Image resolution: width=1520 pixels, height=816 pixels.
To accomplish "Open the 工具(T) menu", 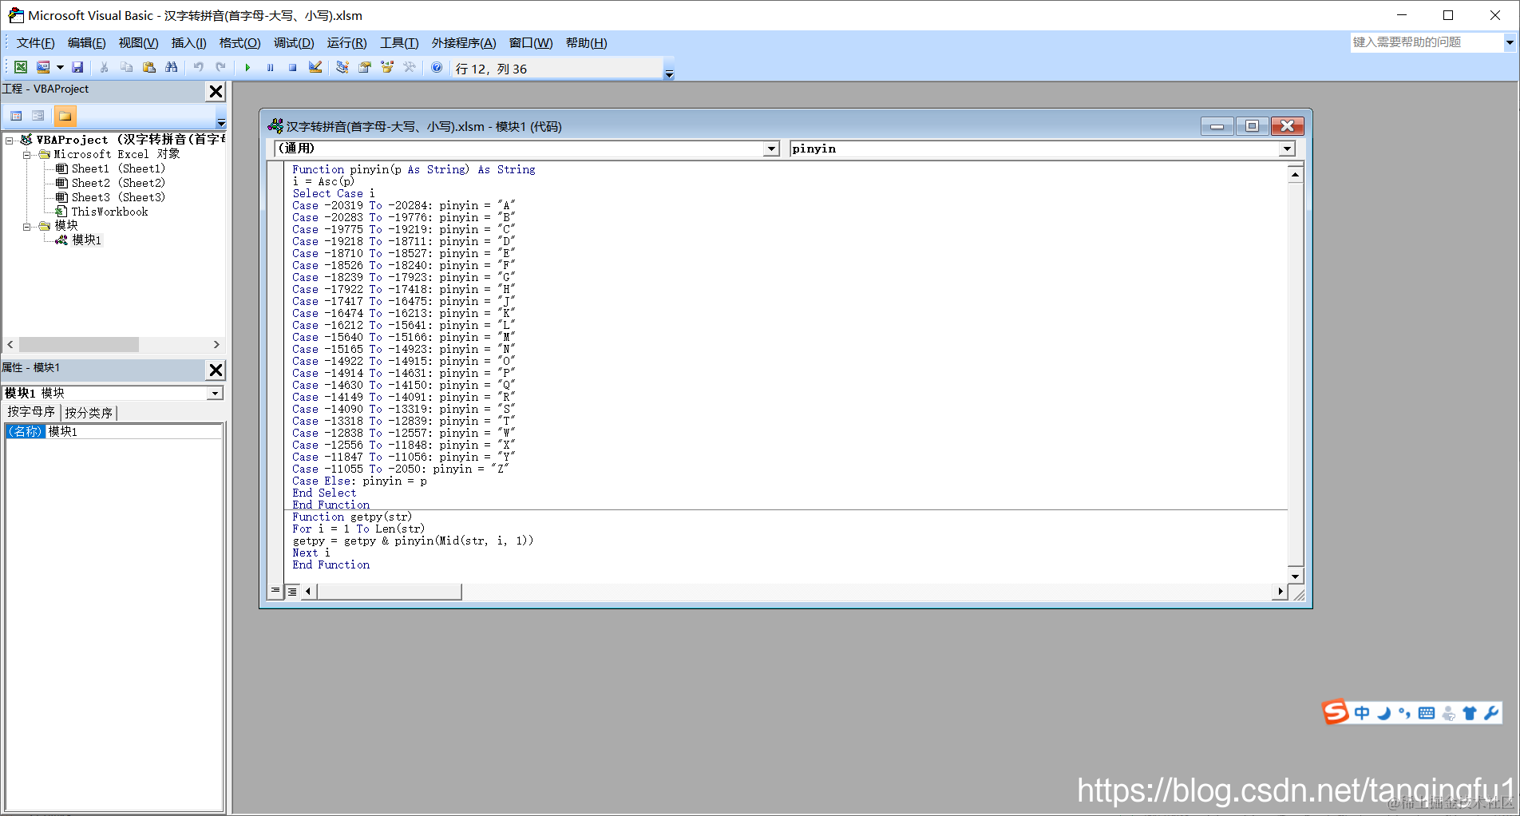I will (399, 43).
